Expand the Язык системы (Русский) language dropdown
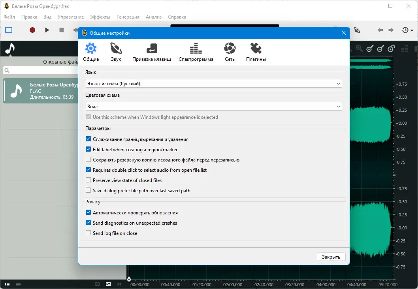The image size is (418, 289). click(x=214, y=84)
